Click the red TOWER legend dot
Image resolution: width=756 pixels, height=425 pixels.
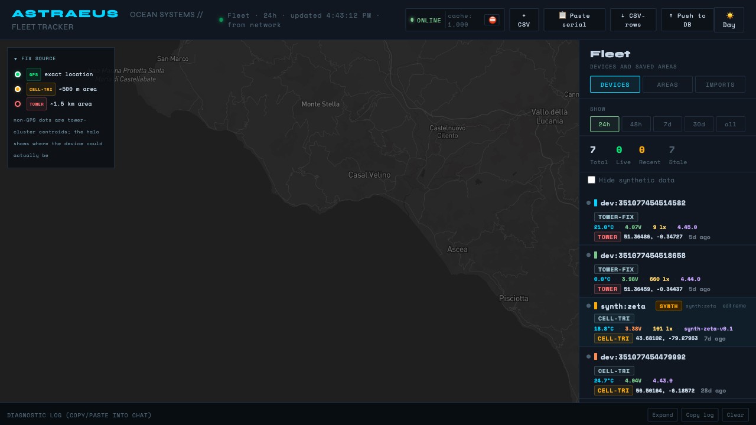(18, 104)
